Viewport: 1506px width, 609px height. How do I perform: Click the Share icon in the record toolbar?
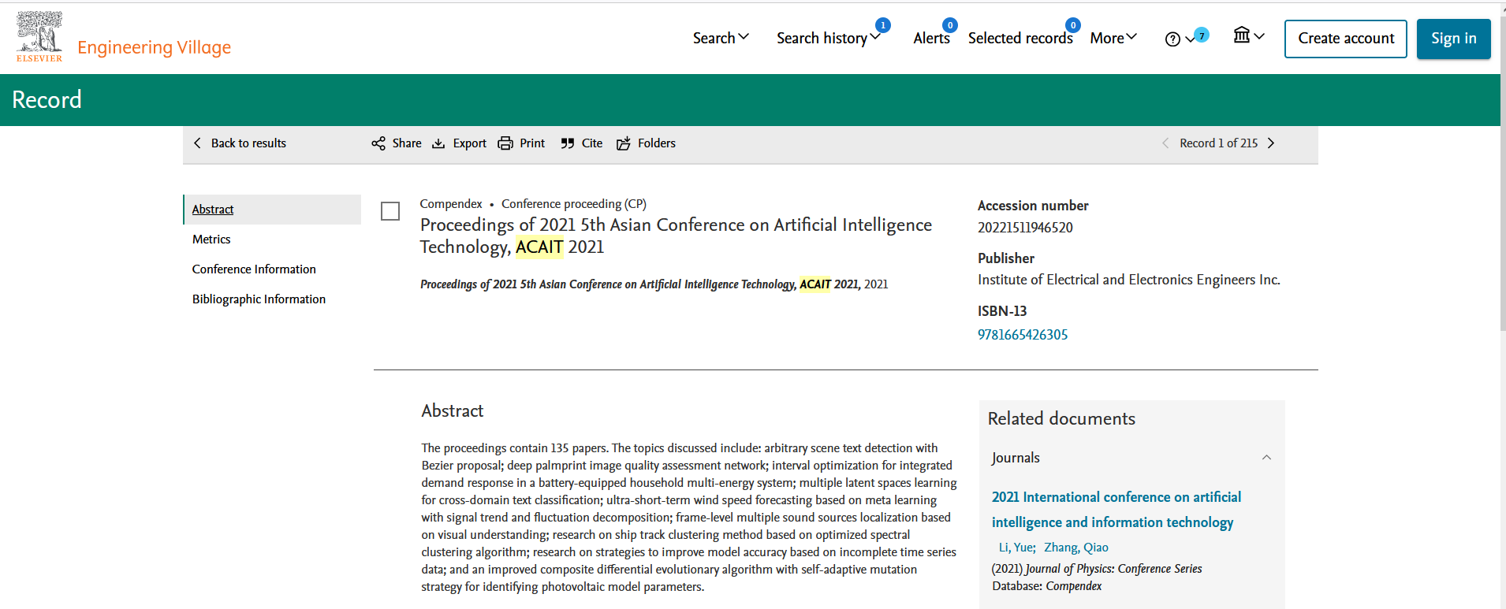[378, 143]
